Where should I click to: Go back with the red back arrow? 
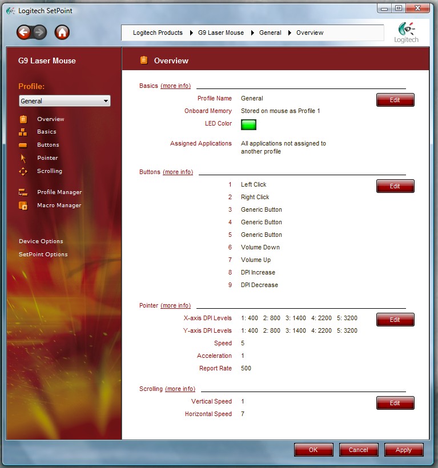tap(23, 32)
